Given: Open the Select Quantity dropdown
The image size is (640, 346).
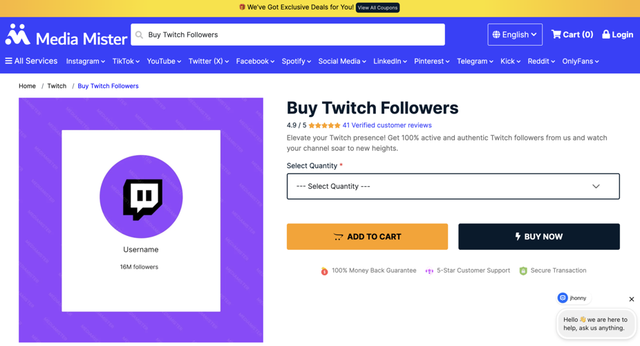Looking at the screenshot, I should [453, 186].
